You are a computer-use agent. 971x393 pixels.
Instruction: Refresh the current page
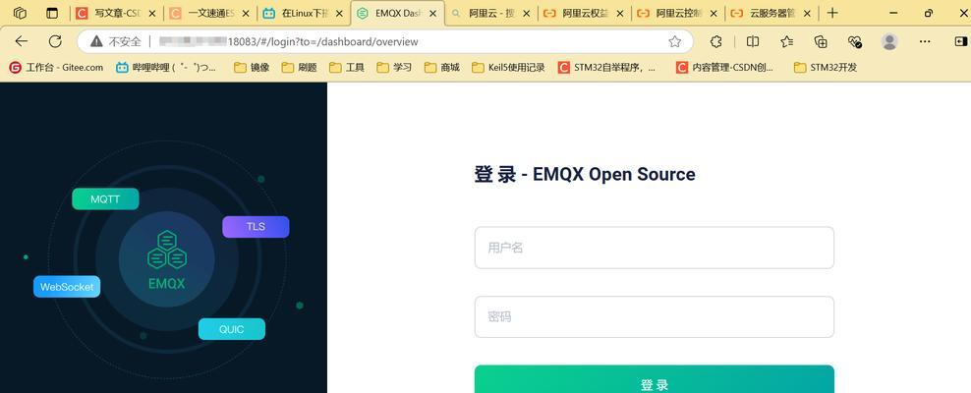[55, 41]
